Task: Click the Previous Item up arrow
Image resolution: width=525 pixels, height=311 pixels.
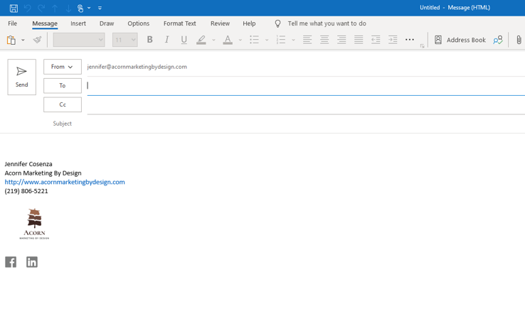Action: pyautogui.click(x=55, y=9)
